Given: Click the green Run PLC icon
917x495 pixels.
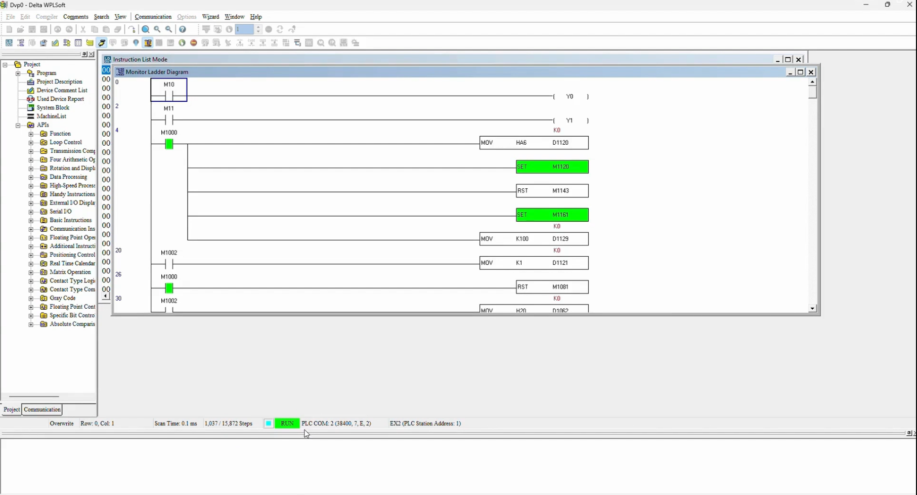Looking at the screenshot, I should 182,43.
